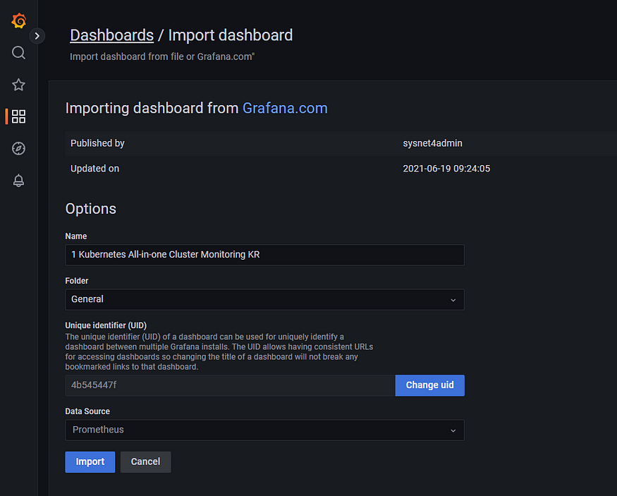
Task: Click the Data Source label
Action: (87, 411)
